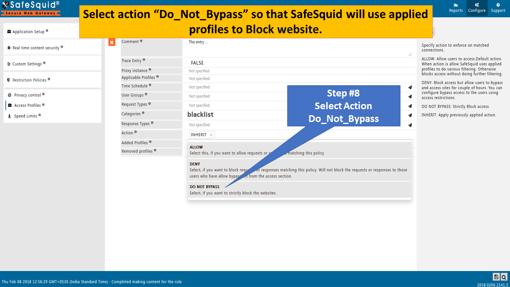
Task: Click the paper-plane icon in Request Types row
Action: click(x=410, y=106)
